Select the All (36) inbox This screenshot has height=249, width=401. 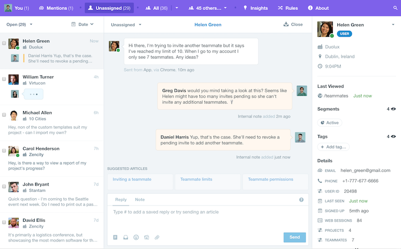pyautogui.click(x=156, y=8)
